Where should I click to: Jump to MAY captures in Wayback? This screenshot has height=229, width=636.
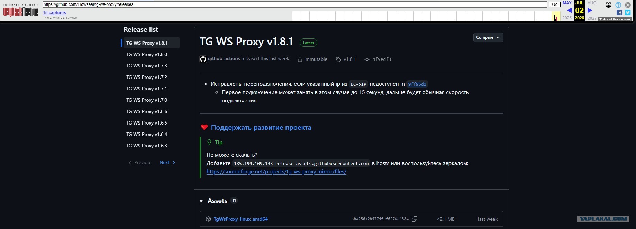tap(567, 3)
